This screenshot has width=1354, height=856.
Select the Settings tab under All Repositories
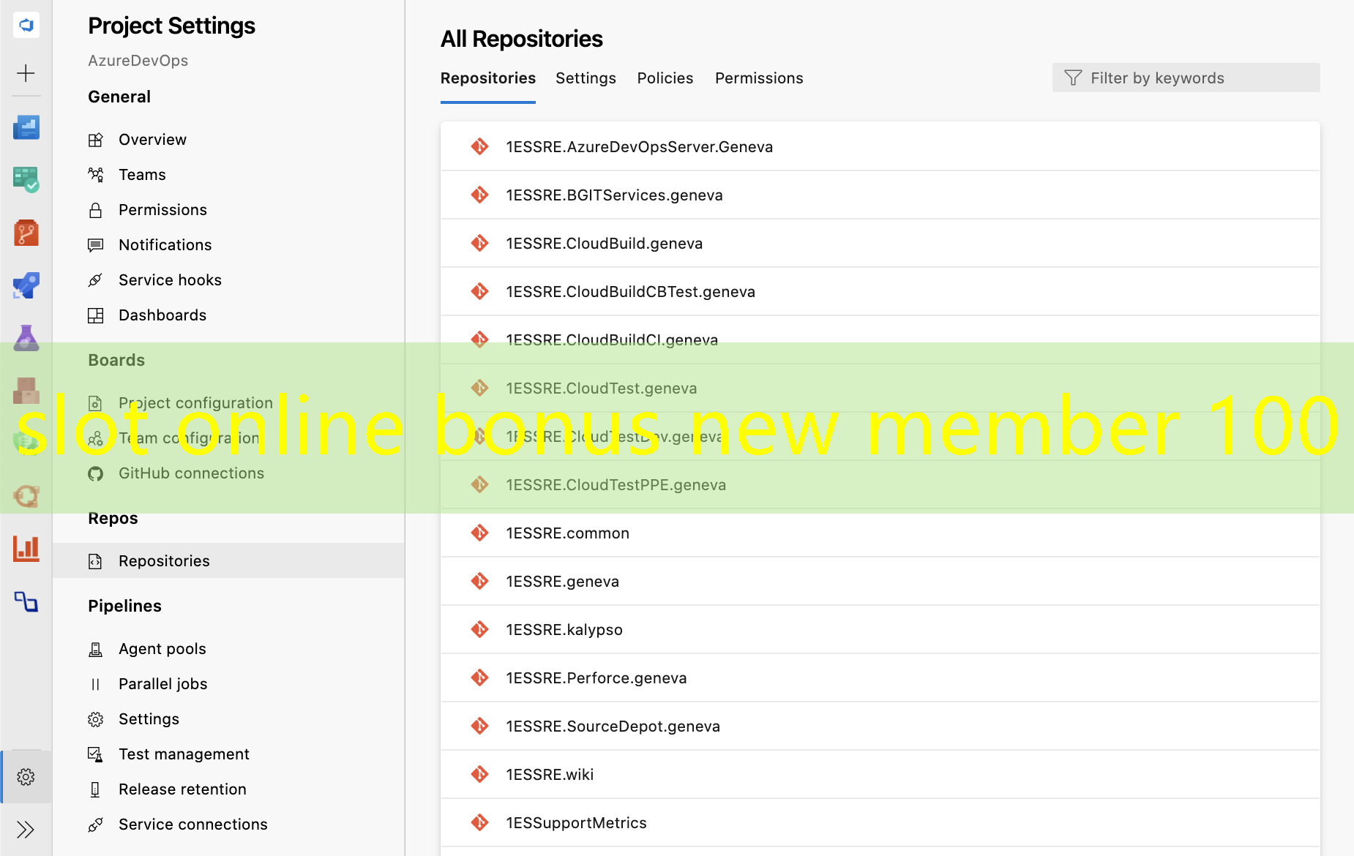(x=586, y=78)
